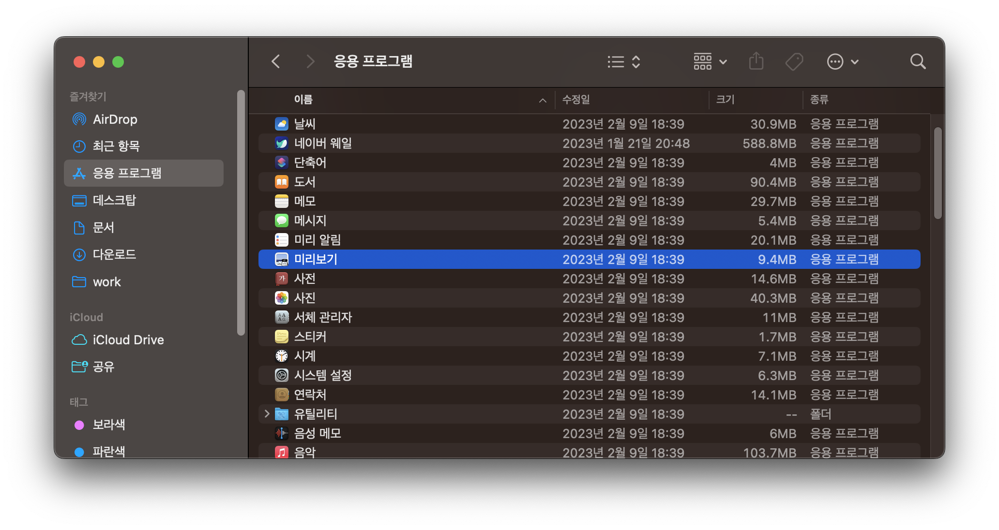Select 최근 항목 in the sidebar
This screenshot has width=999, height=530.
(116, 146)
